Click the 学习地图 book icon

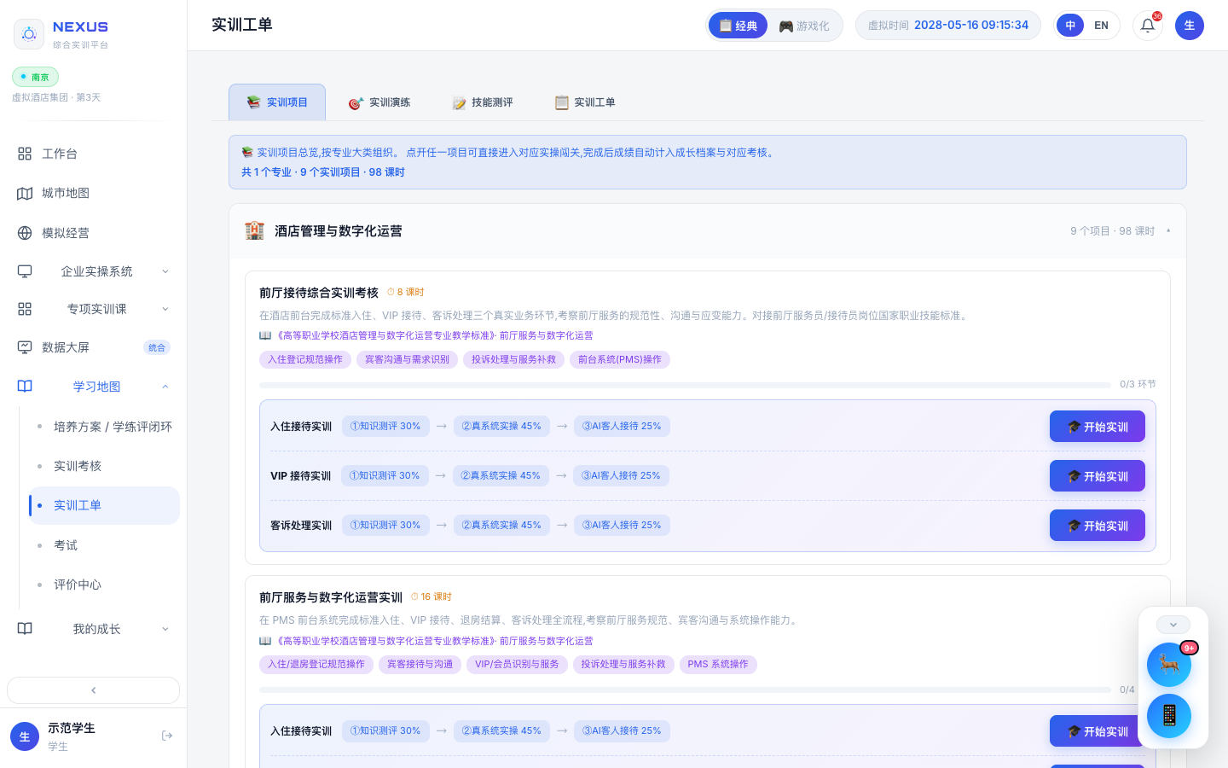click(x=25, y=387)
